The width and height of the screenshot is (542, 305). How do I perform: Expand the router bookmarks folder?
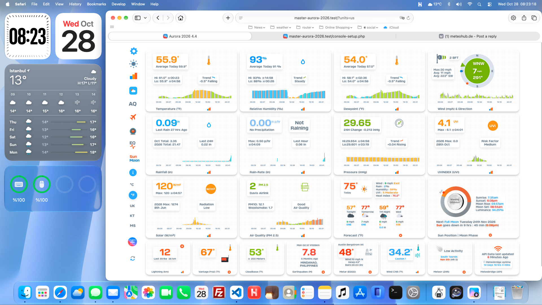coord(305,27)
